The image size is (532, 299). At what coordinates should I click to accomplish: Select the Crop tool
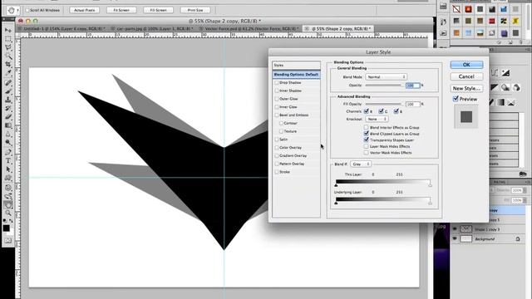[x=8, y=64]
